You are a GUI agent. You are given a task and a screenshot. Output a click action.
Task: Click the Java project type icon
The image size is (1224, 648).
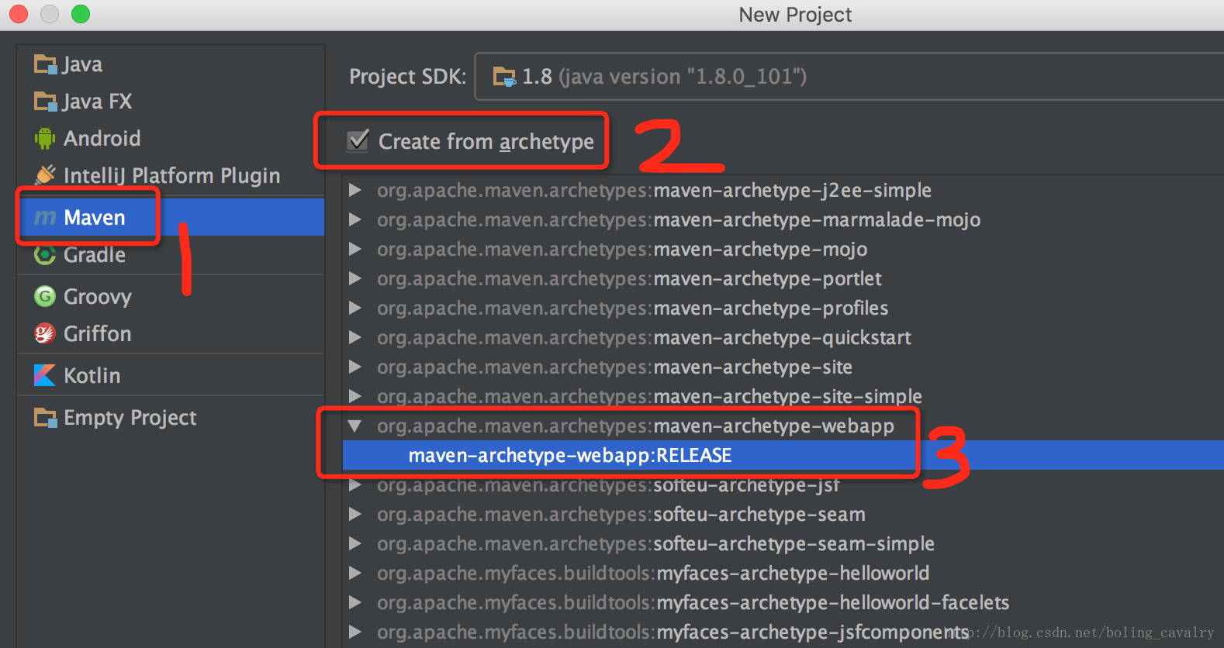click(x=46, y=64)
